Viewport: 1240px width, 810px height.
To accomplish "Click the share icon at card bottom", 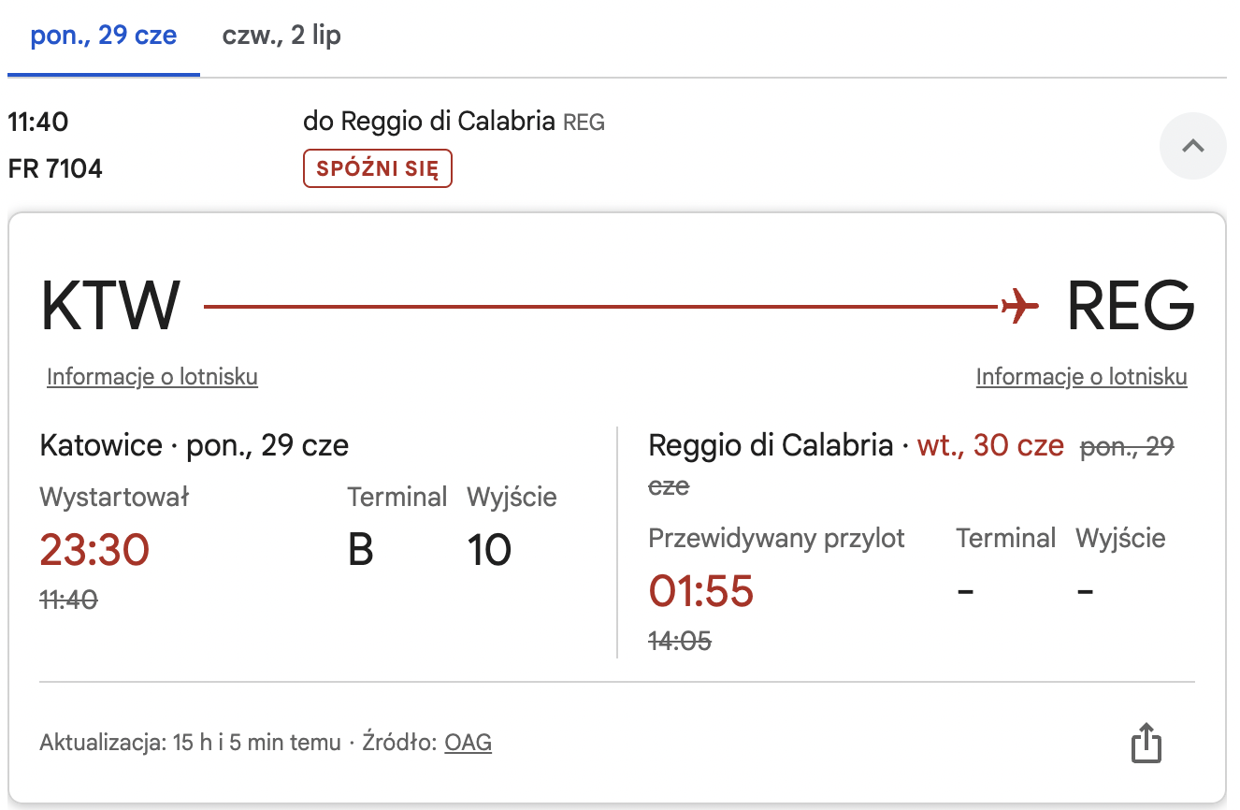I will coord(1146,744).
